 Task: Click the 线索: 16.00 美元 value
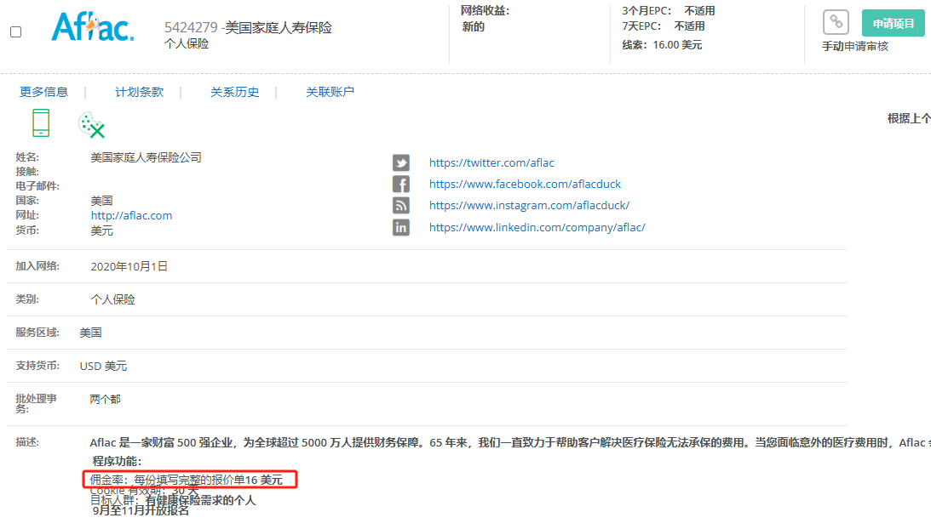[662, 45]
